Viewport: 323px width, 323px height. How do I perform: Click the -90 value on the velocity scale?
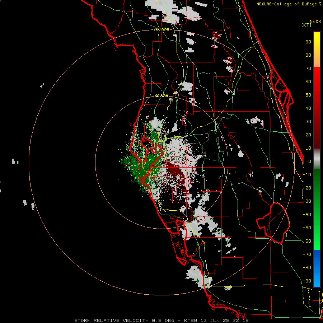pyautogui.click(x=307, y=281)
